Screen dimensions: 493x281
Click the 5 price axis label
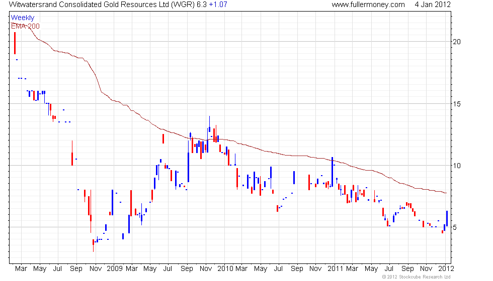pos(455,227)
